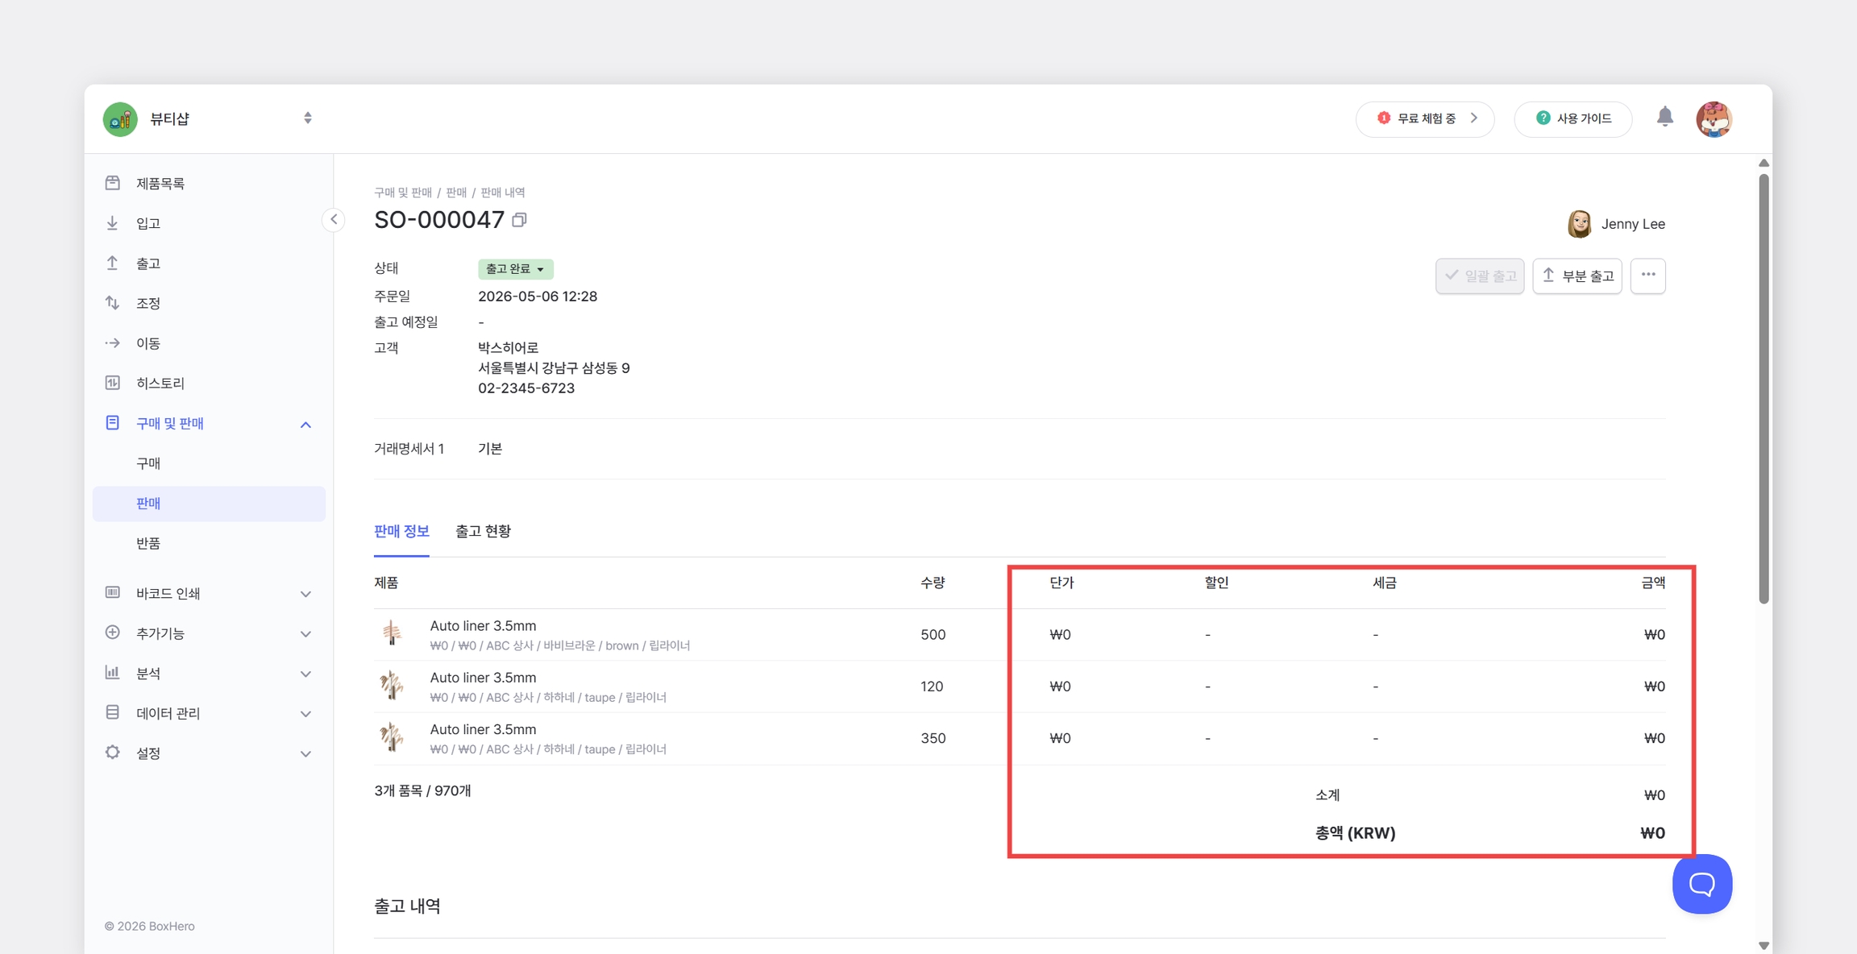Click the 뷰티샵 team logo
Screen dimensions: 1857x954
pos(120,119)
